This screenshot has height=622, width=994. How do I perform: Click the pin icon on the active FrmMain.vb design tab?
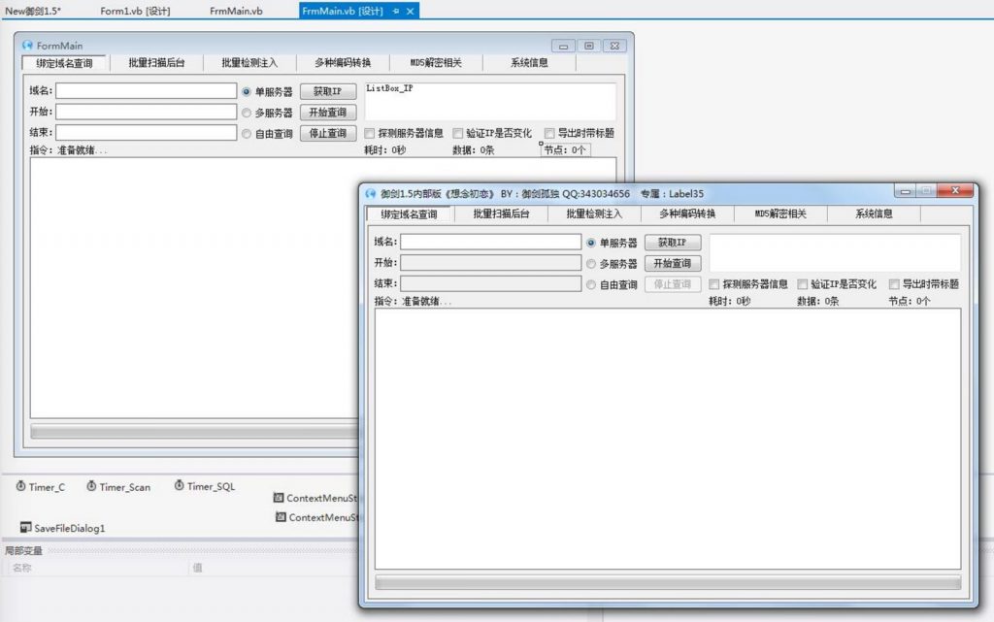(x=396, y=11)
